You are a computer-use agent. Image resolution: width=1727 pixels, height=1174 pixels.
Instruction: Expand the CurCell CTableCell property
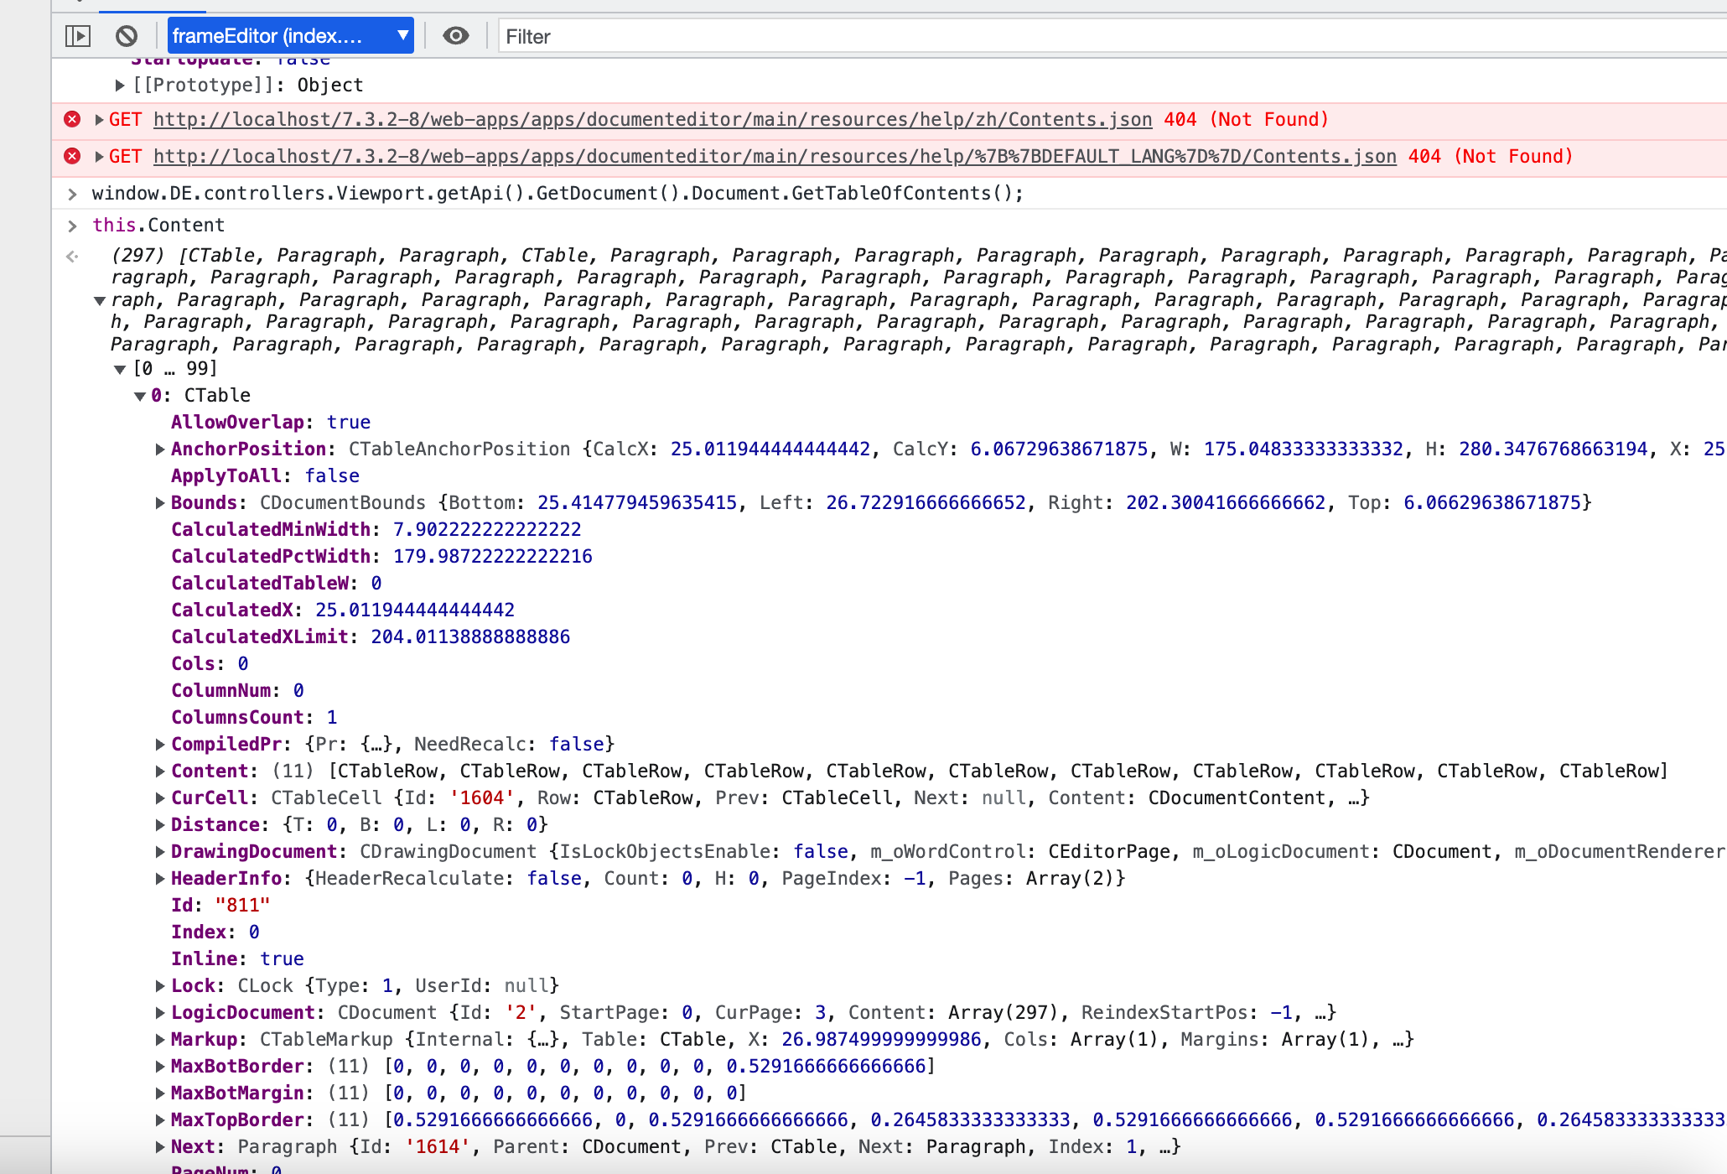pyautogui.click(x=159, y=797)
